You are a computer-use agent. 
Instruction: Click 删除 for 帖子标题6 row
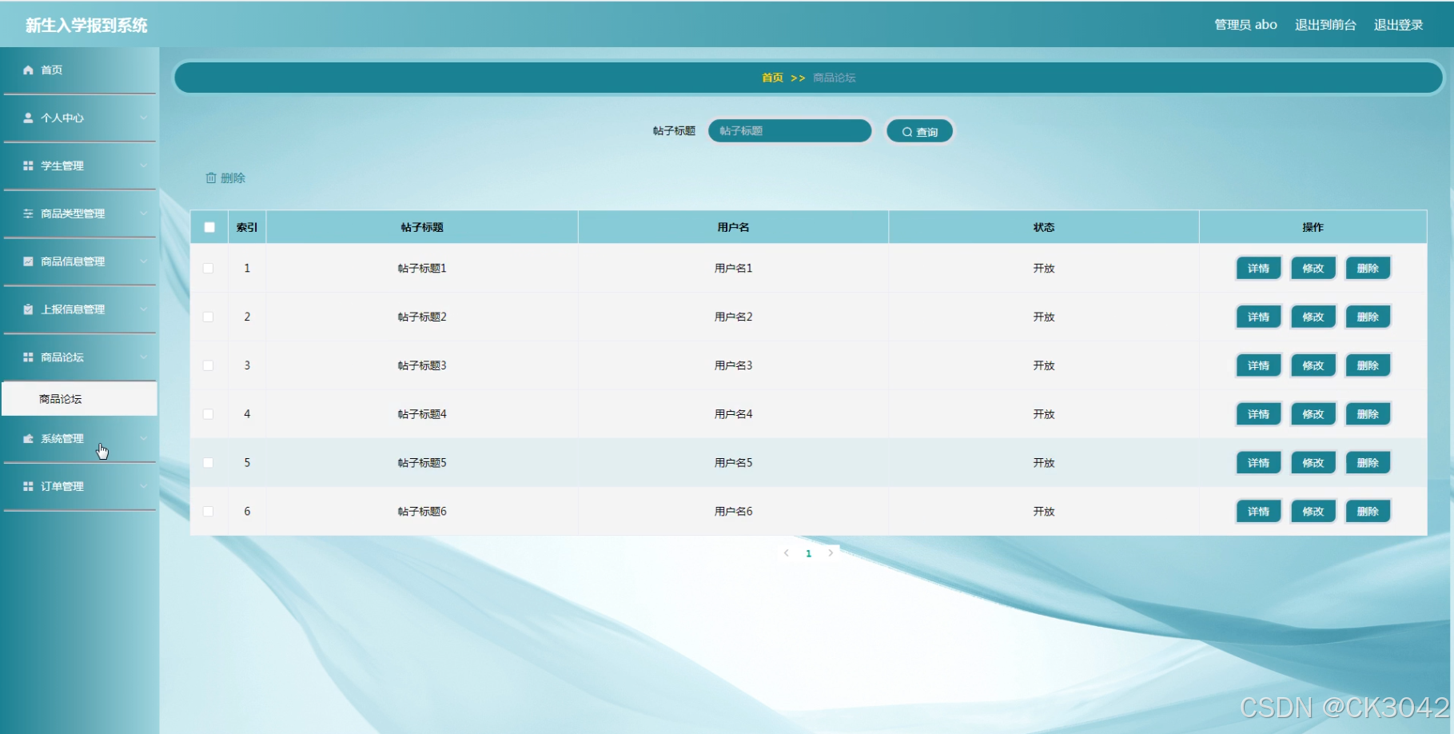pos(1368,512)
